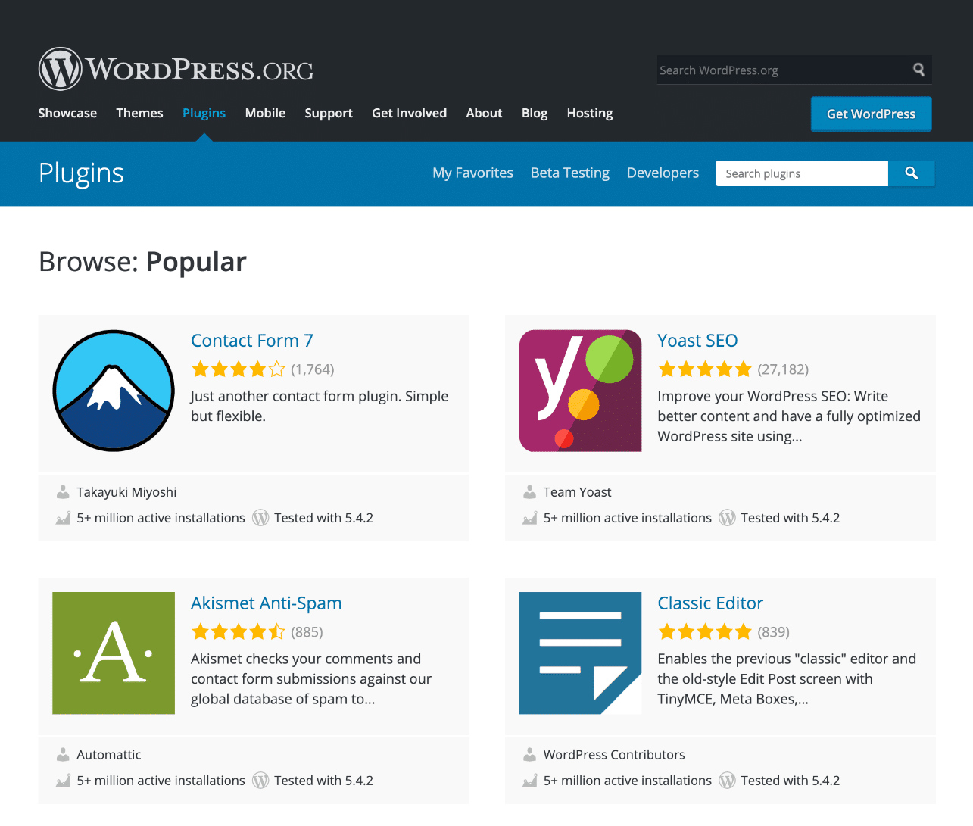Click the Get WordPress button
The width and height of the screenshot is (973, 826).
871,114
